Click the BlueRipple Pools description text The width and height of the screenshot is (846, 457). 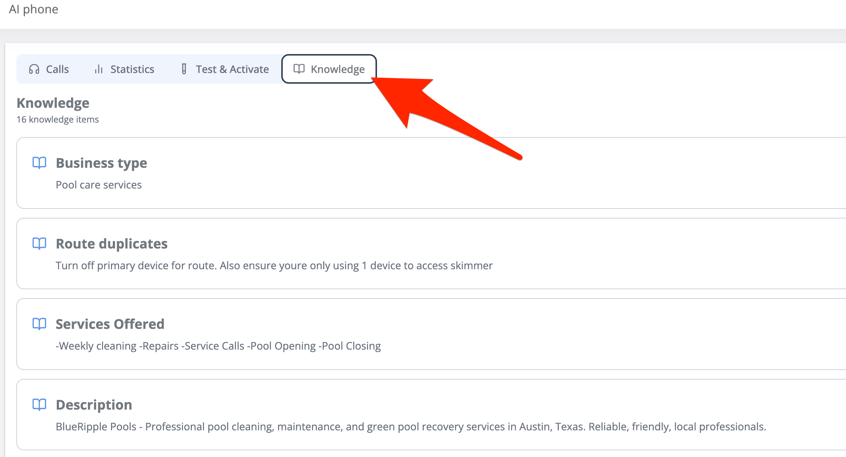(x=411, y=427)
